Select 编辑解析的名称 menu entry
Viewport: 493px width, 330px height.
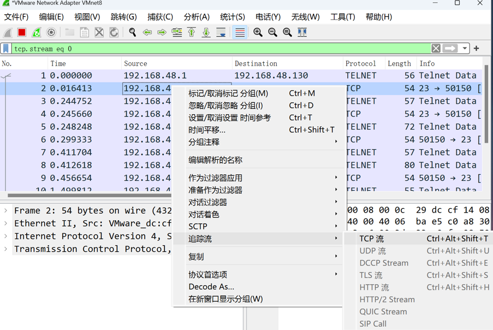tap(258, 160)
